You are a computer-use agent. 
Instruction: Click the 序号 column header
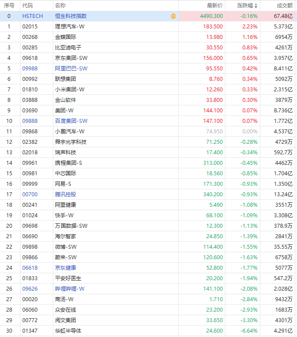(9, 6)
